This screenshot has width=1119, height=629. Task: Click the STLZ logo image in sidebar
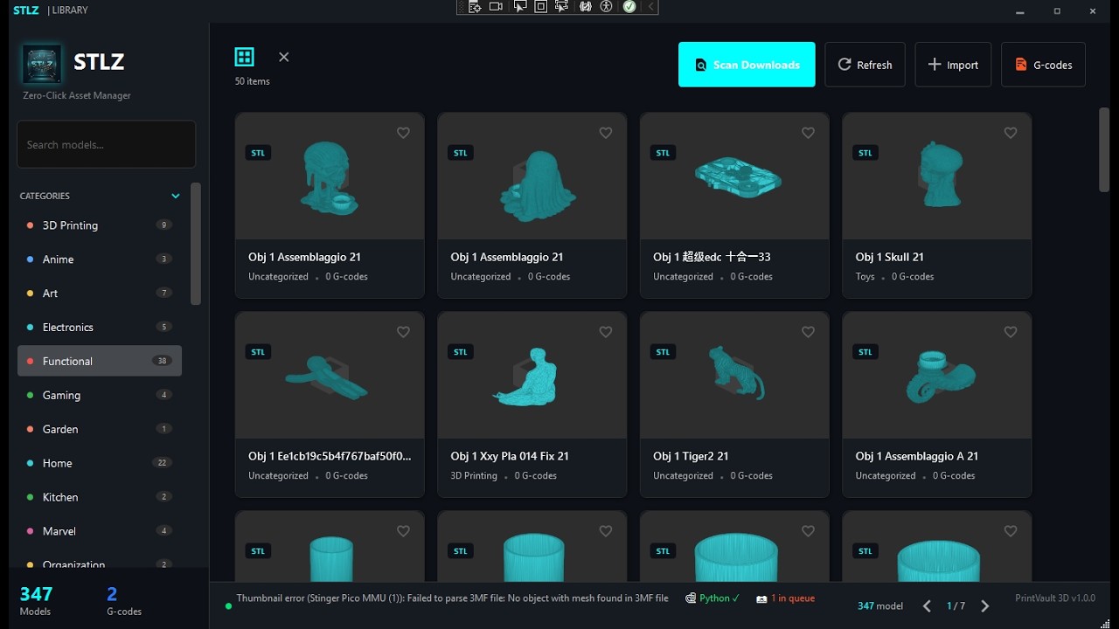(42, 63)
